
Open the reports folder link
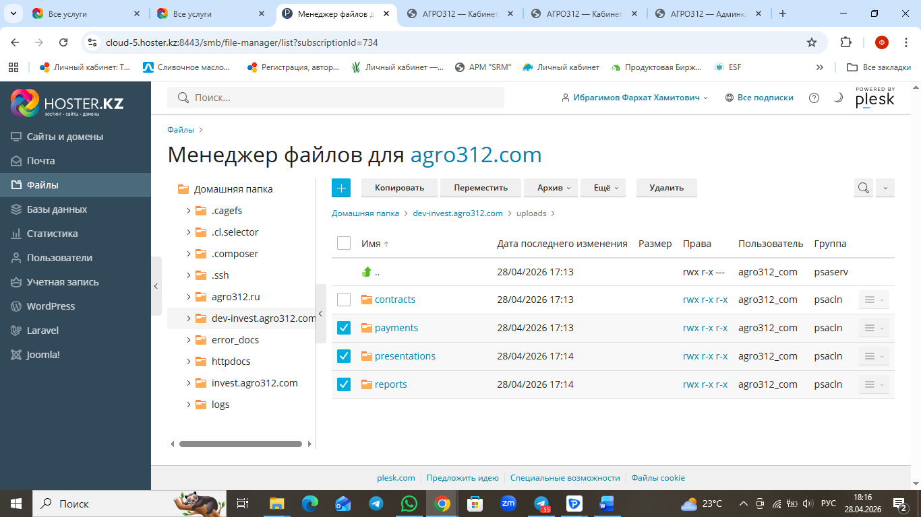pyautogui.click(x=391, y=384)
